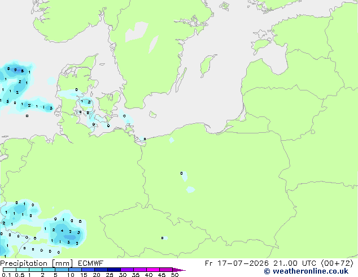Click the '30' legend scale label
The height and width of the screenshot is (277, 358).
pos(123,275)
